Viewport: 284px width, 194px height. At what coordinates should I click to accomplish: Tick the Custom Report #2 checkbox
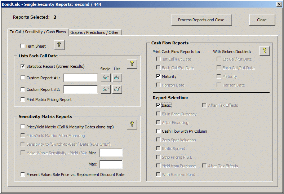pyautogui.click(x=23, y=89)
